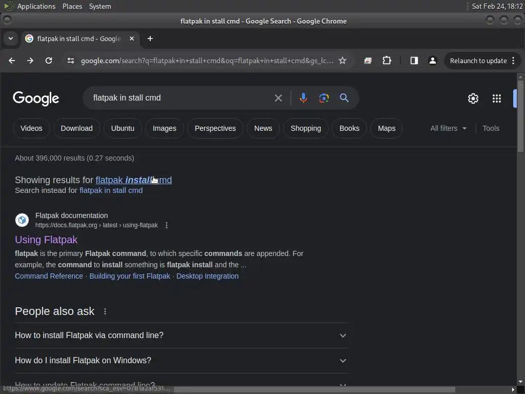Click the clock showing Sat Feb 24
Viewport: 525px width, 394px height.
tap(497, 6)
